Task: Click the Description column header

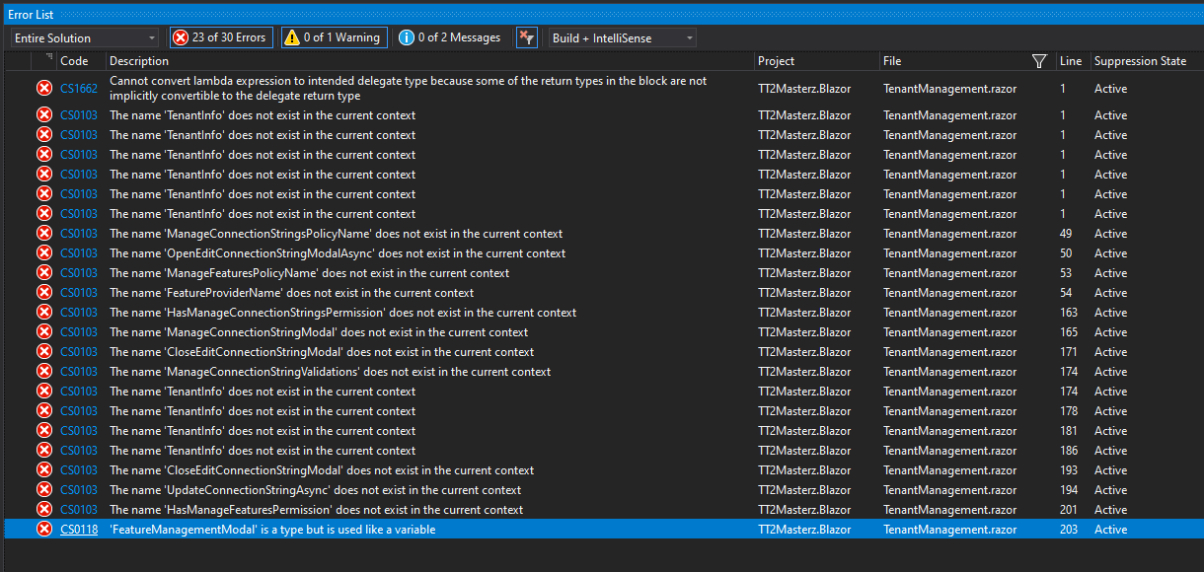Action: [138, 60]
